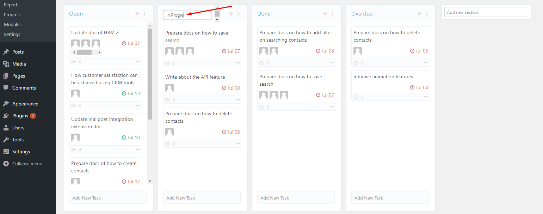Go to Progress submenu item
The width and height of the screenshot is (543, 214).
(x=13, y=15)
